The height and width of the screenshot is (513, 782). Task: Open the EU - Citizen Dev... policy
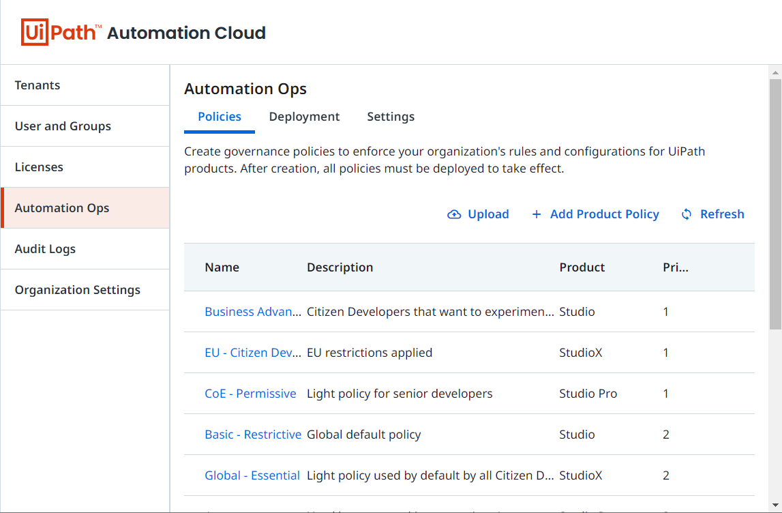point(253,352)
